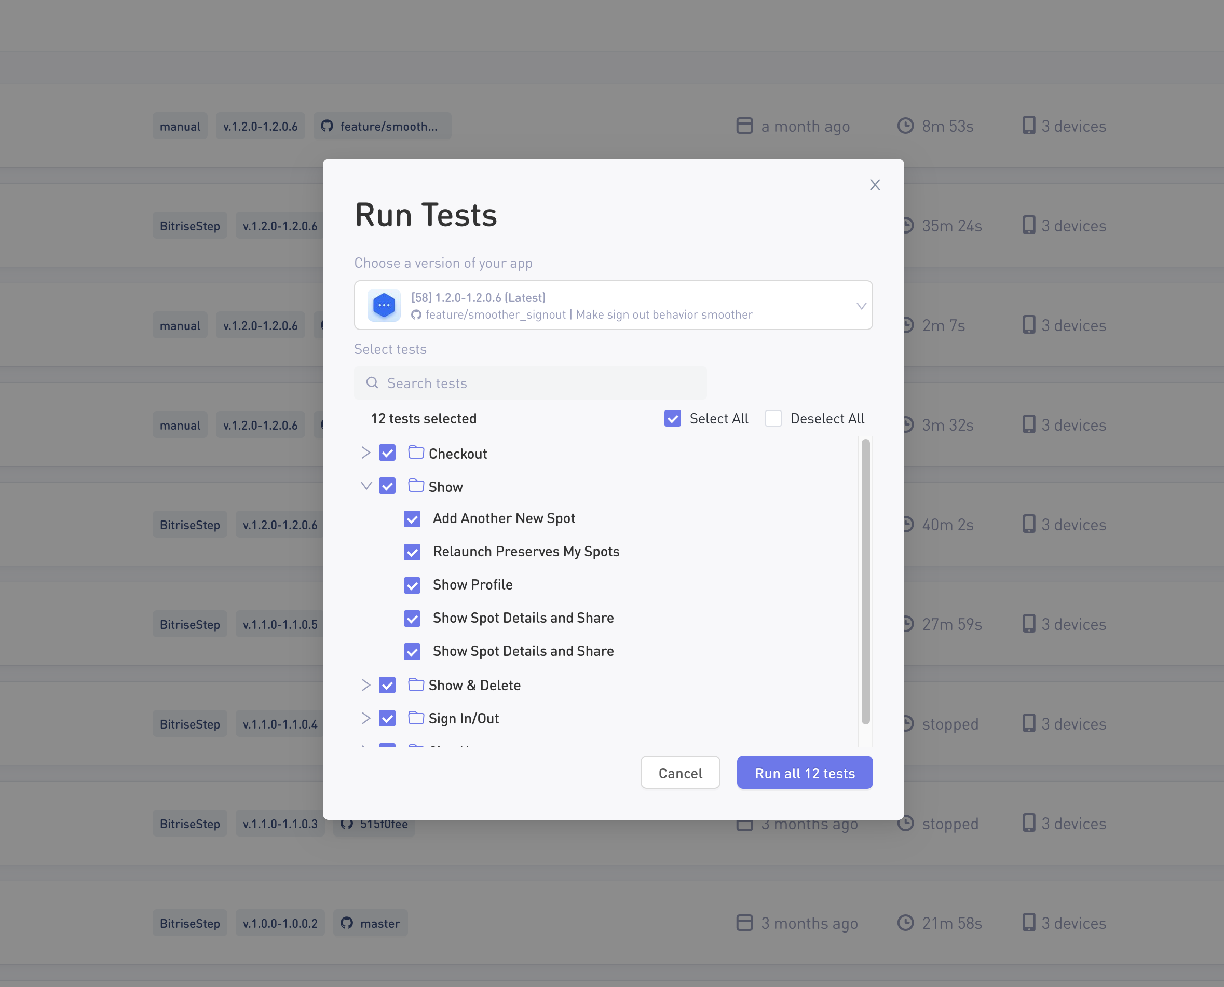Collapse the Show test folder

point(366,486)
